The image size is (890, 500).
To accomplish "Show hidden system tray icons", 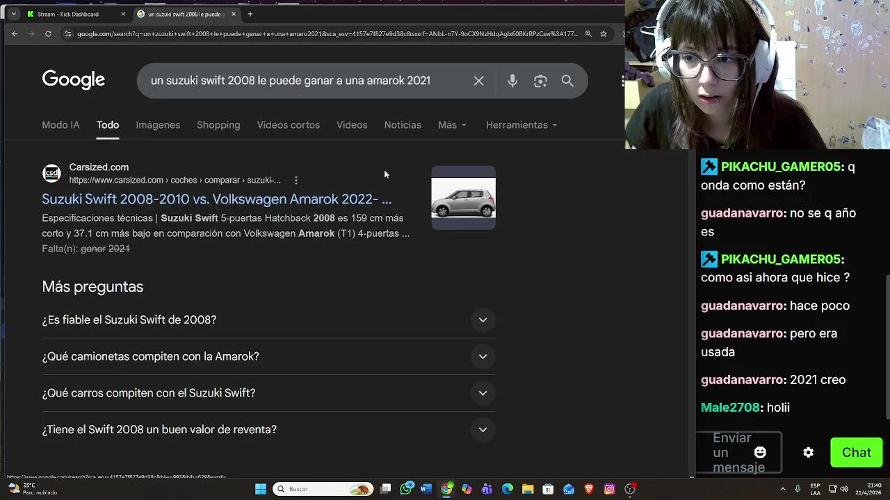I will 782,489.
